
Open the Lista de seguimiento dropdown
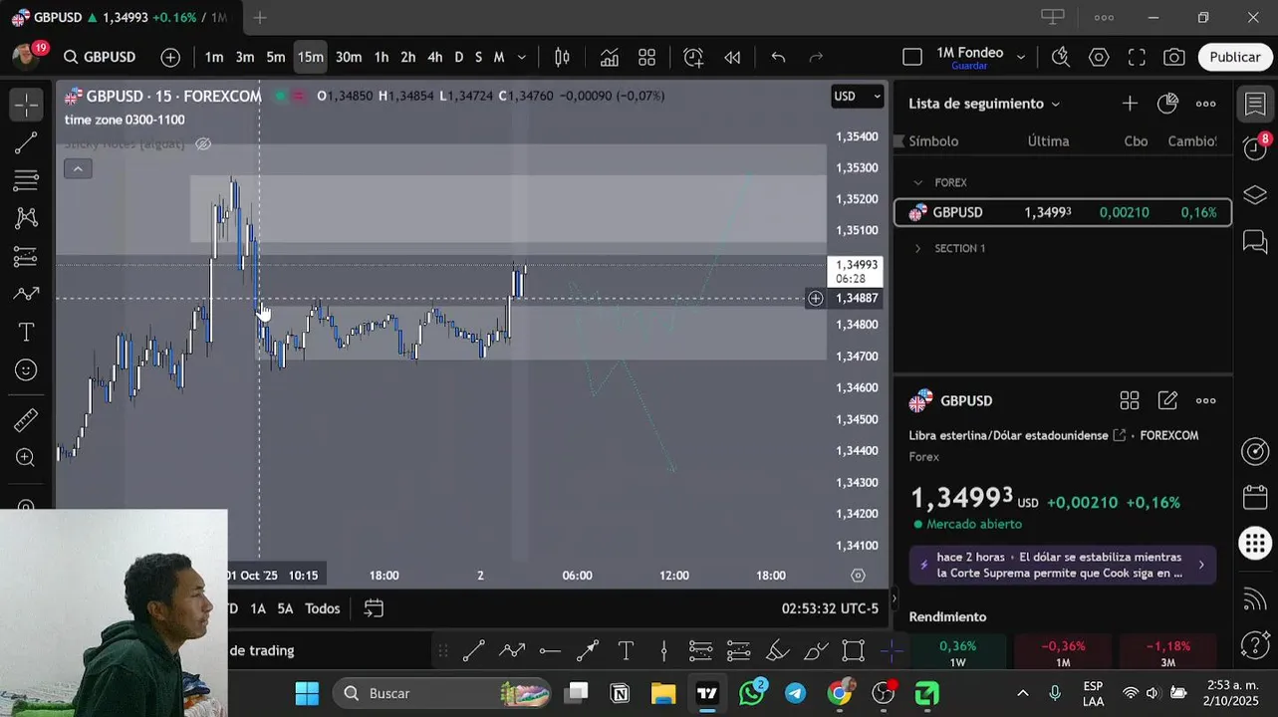tap(984, 104)
